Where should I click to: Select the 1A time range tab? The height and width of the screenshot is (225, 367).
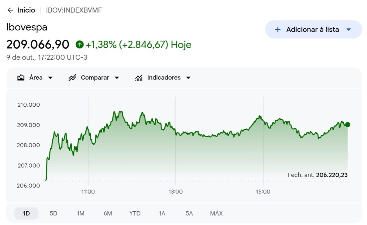(x=162, y=213)
